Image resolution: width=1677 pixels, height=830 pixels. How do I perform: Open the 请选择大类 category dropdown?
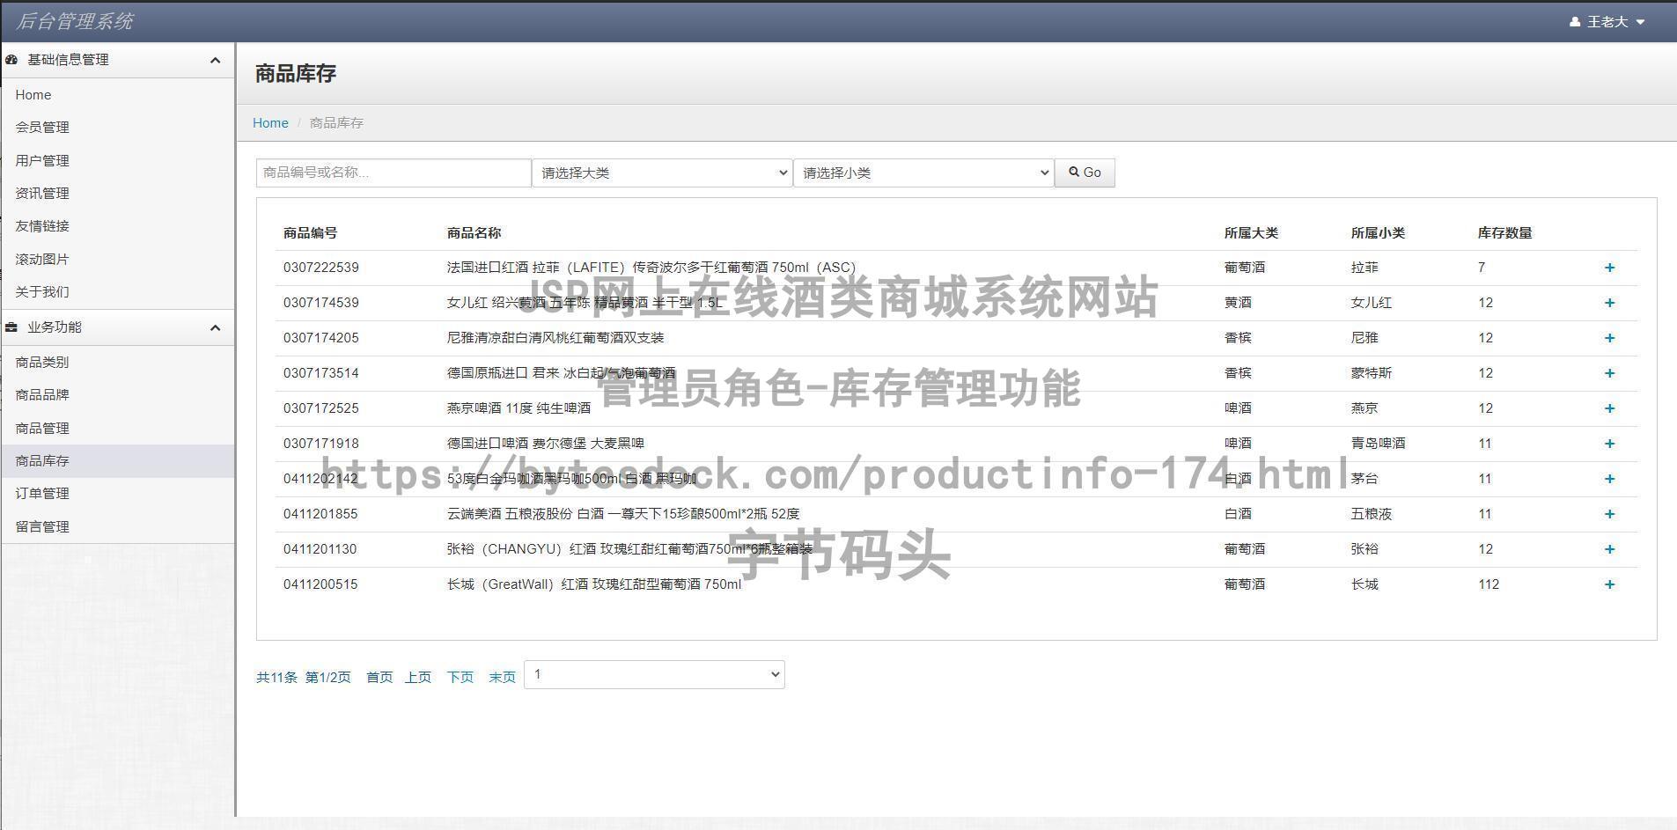click(662, 173)
